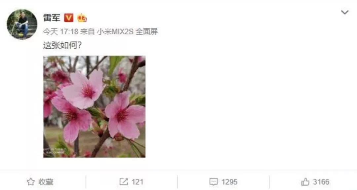Open the 小米MIX2S 全面屏 source link
357x190 pixels.
(127, 31)
